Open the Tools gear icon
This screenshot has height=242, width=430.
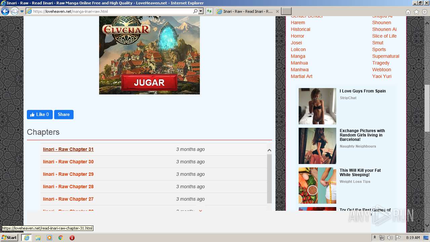point(425,12)
